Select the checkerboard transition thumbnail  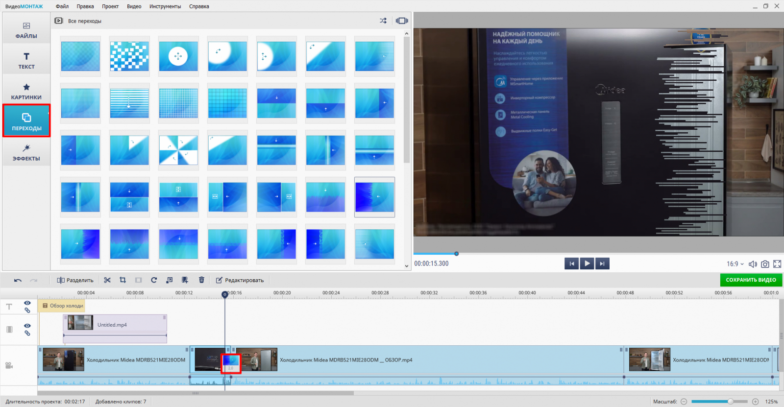point(129,56)
